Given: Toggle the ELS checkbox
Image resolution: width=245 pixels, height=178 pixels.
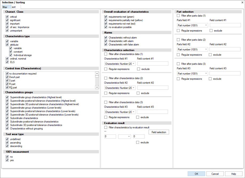Looking at the screenshot, I should pos(7,62).
